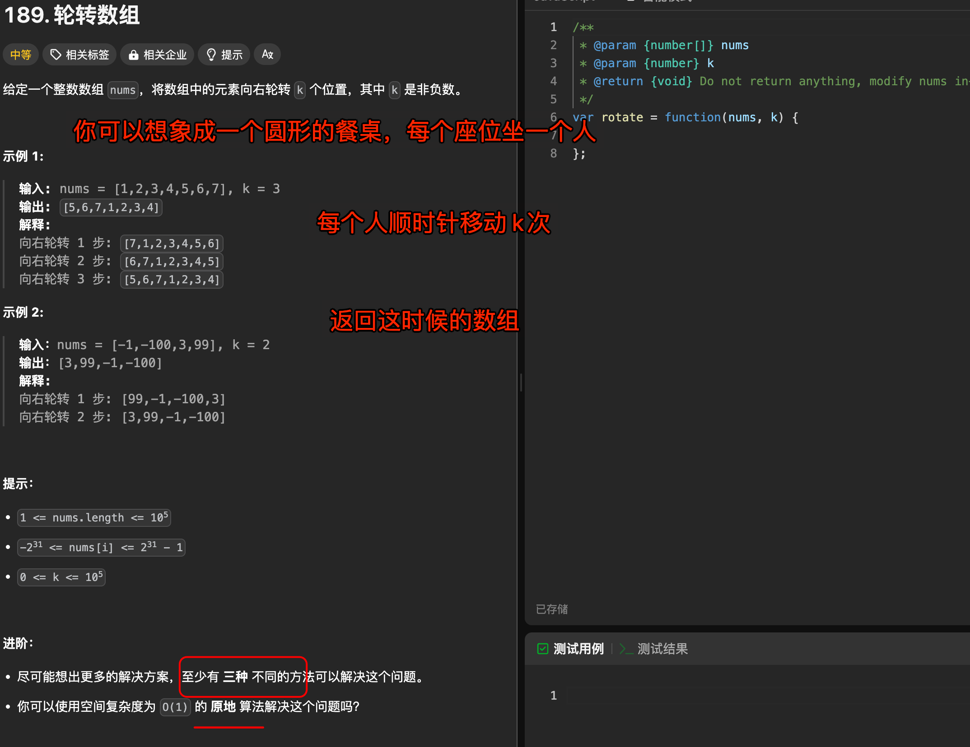Screen dimensions: 970x747
Task: Click the lightbulb icon in 提示
Action: (211, 55)
